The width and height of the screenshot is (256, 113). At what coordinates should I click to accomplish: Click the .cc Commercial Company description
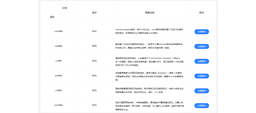(150, 62)
